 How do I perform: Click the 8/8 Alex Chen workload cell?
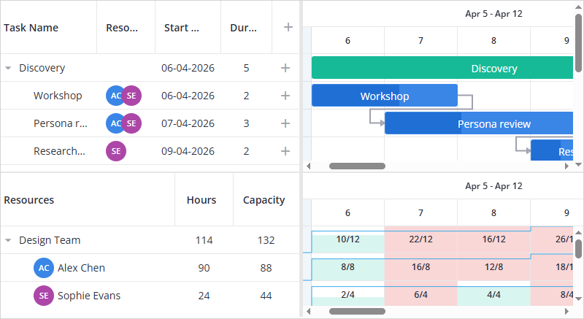coord(348,267)
